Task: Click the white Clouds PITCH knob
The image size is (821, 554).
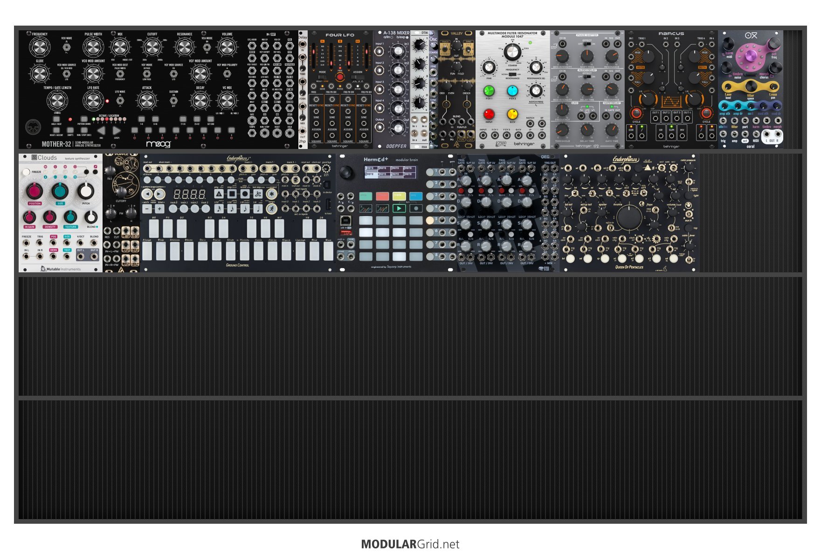Action: (x=86, y=190)
